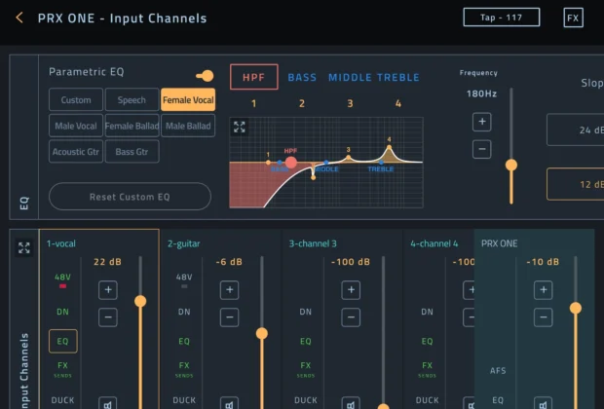This screenshot has width=604, height=409.
Task: Select the Speech EQ preset
Action: pyautogui.click(x=132, y=99)
